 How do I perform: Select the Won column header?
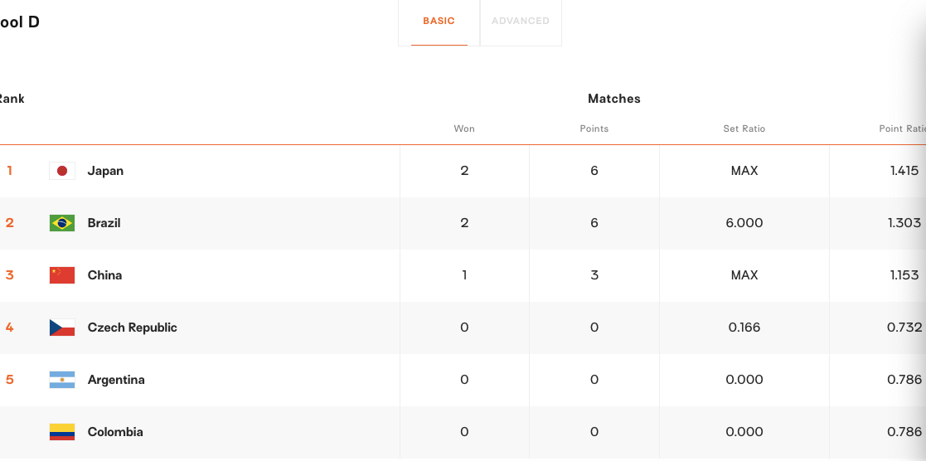pyautogui.click(x=464, y=129)
